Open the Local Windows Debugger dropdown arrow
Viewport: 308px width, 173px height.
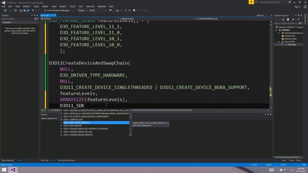(x=71, y=11)
